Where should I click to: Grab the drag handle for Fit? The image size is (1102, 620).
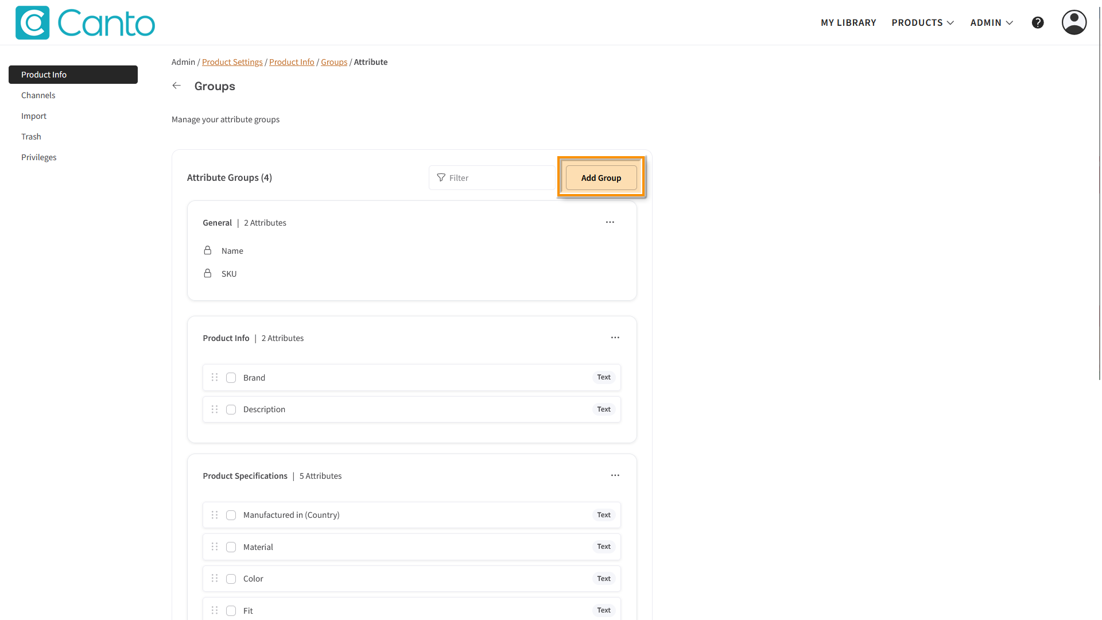pos(215,610)
